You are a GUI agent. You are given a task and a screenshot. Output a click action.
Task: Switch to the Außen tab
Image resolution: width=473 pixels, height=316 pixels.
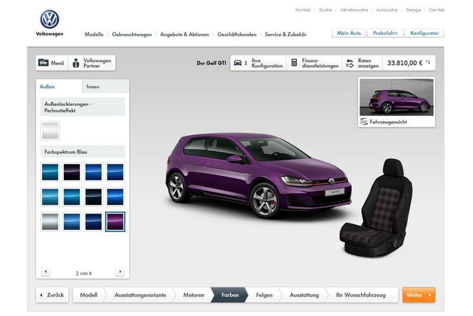click(59, 86)
